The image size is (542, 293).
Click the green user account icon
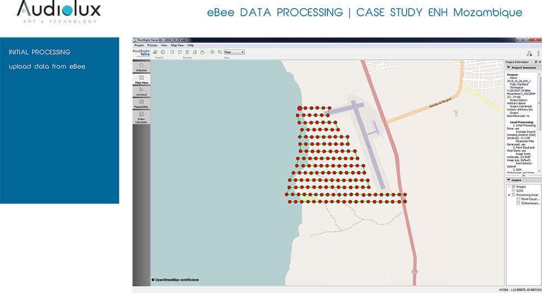coord(528,53)
